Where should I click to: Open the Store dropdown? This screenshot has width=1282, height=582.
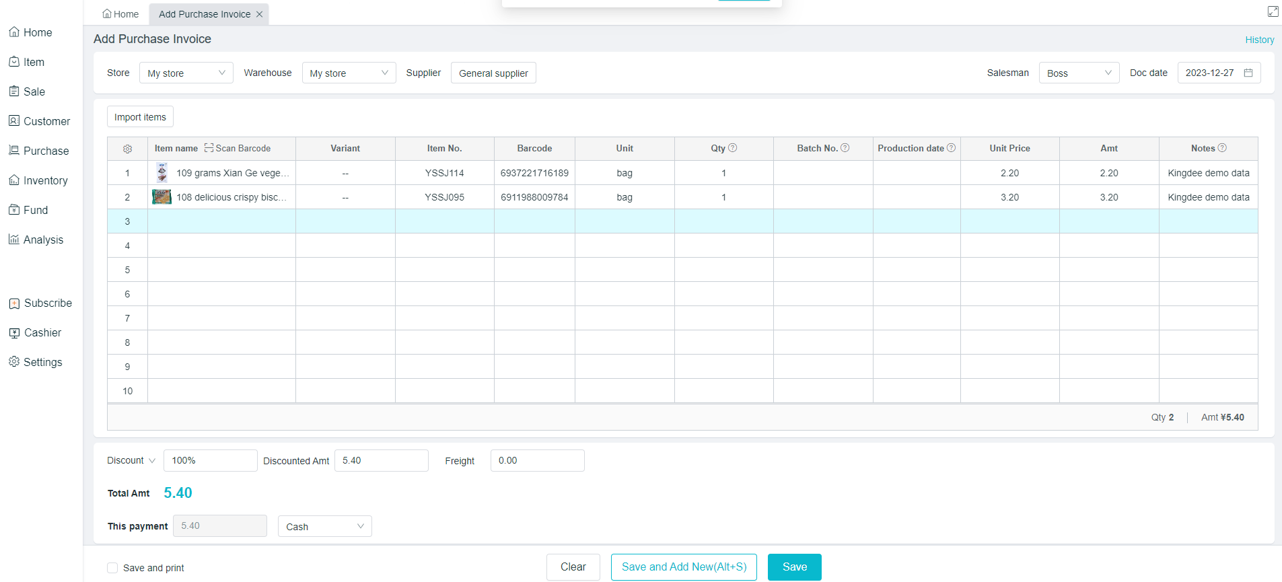click(186, 73)
